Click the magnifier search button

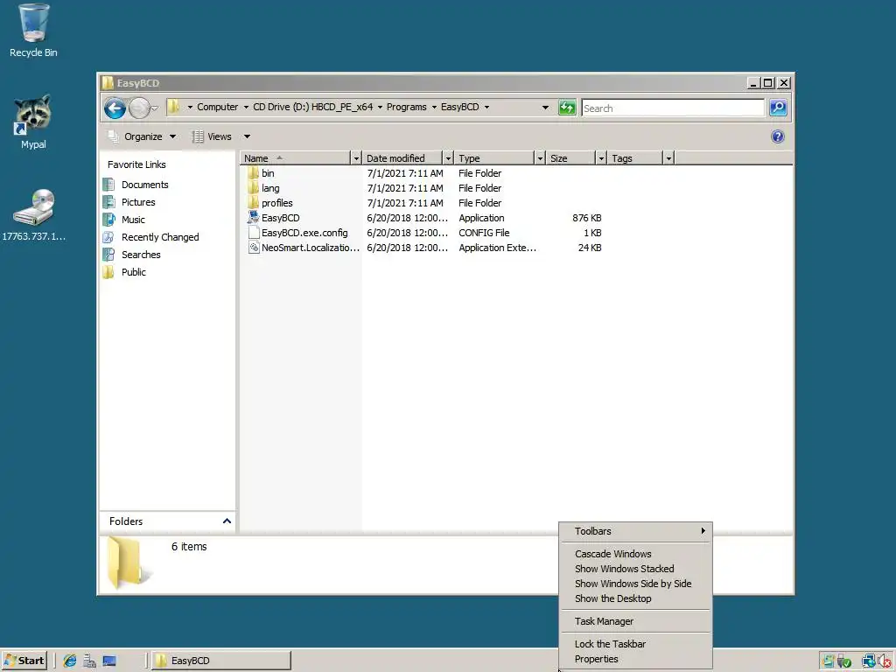(778, 108)
